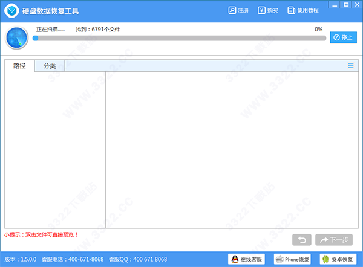Click the shield app logo icon
Image resolution: width=363 pixels, height=267 pixels.
point(11,11)
